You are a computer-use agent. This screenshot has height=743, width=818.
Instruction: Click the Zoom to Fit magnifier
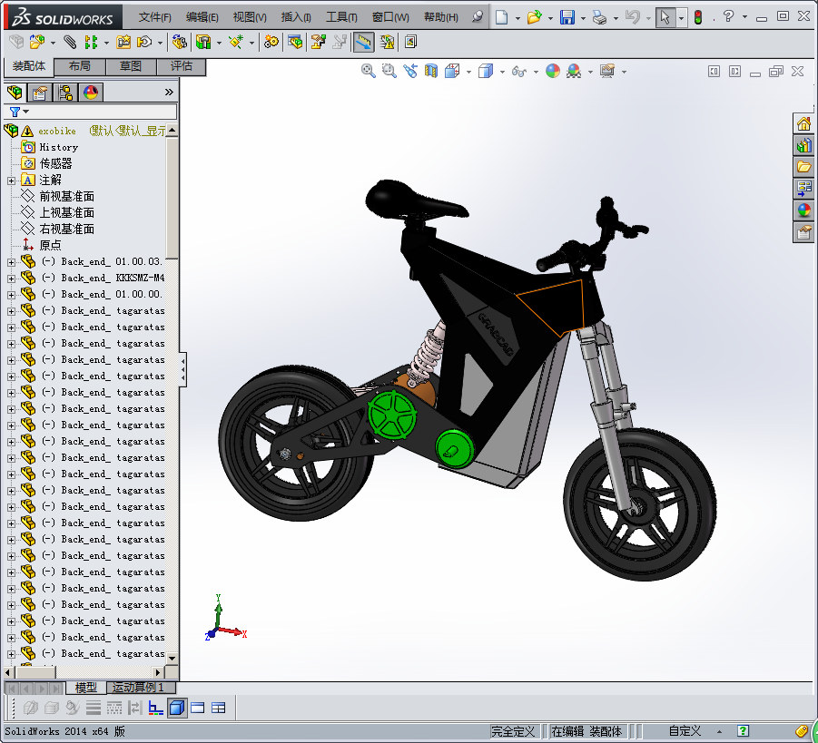369,71
